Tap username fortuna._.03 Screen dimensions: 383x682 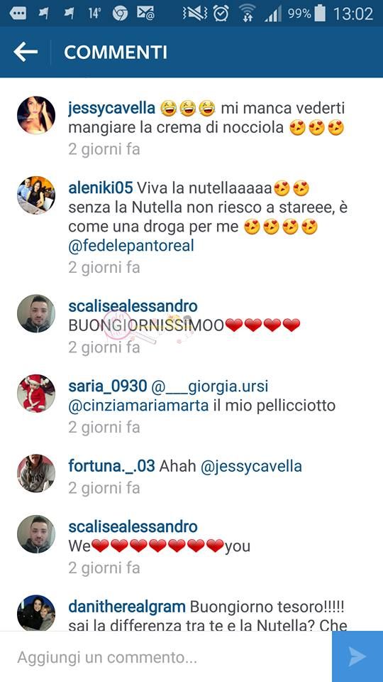(x=111, y=466)
